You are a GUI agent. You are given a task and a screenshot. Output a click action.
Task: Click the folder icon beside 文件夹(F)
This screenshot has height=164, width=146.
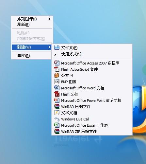pyautogui.click(x=57, y=47)
